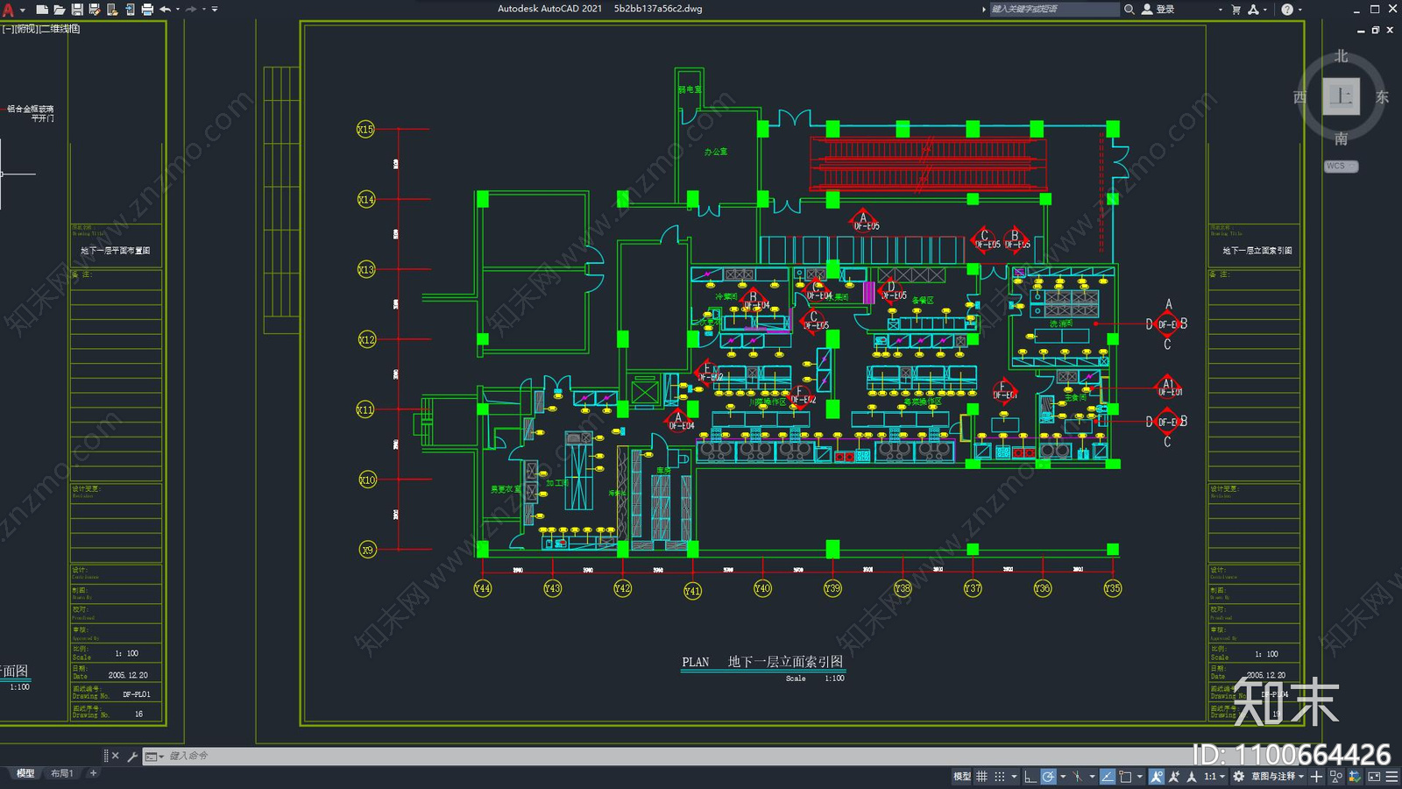
Task: Click the 西 west direction on ViewCube
Action: click(1299, 96)
